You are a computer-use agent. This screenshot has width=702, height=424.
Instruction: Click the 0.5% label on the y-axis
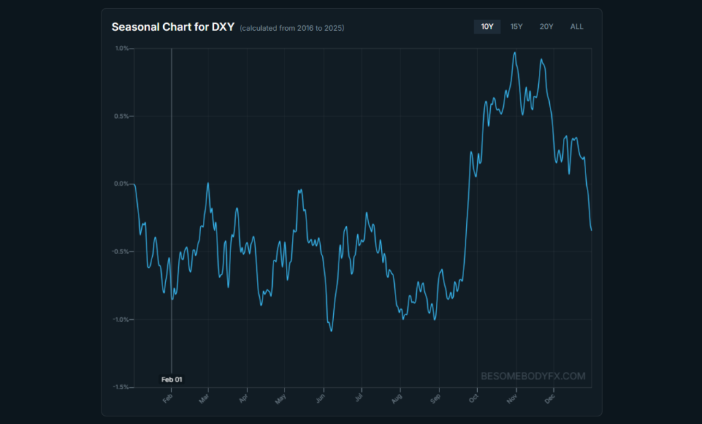coord(122,116)
